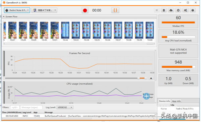Image resolution: width=201 pixels, height=122 pixels.
Task: Open the Redmi Note 8 P... device dropdown
Action: [17, 10]
